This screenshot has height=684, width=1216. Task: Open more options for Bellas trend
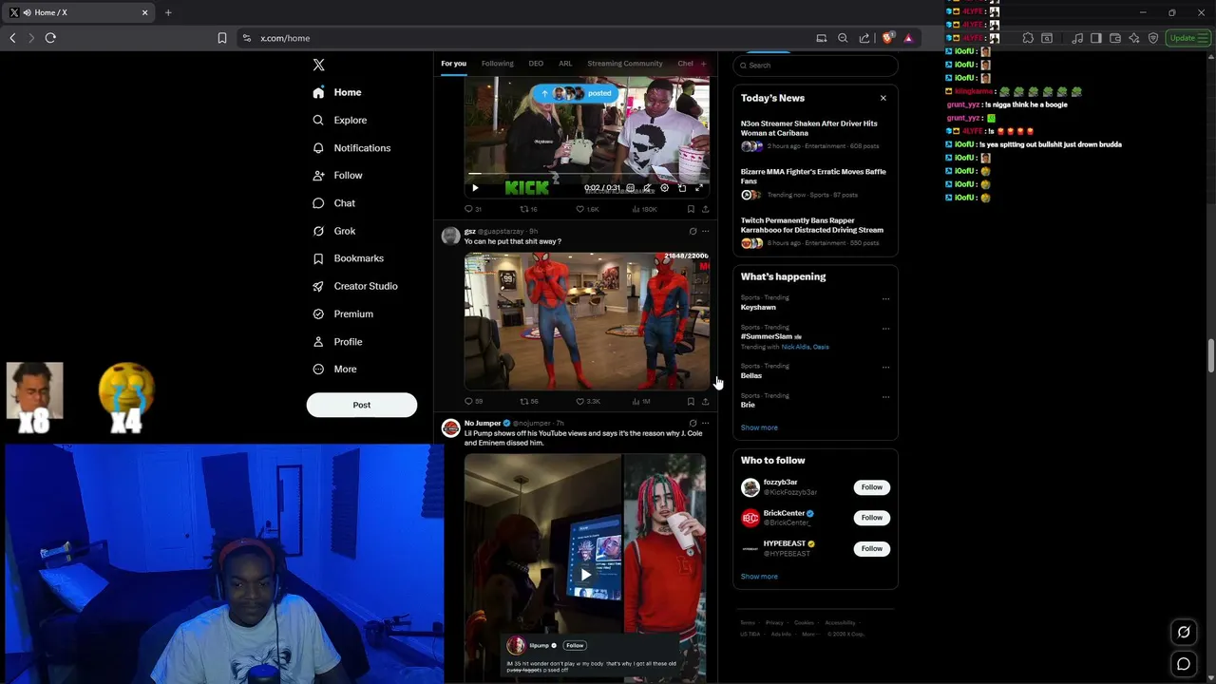[x=885, y=367]
